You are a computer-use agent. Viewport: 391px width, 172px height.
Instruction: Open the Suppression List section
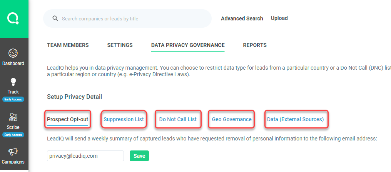point(124,119)
